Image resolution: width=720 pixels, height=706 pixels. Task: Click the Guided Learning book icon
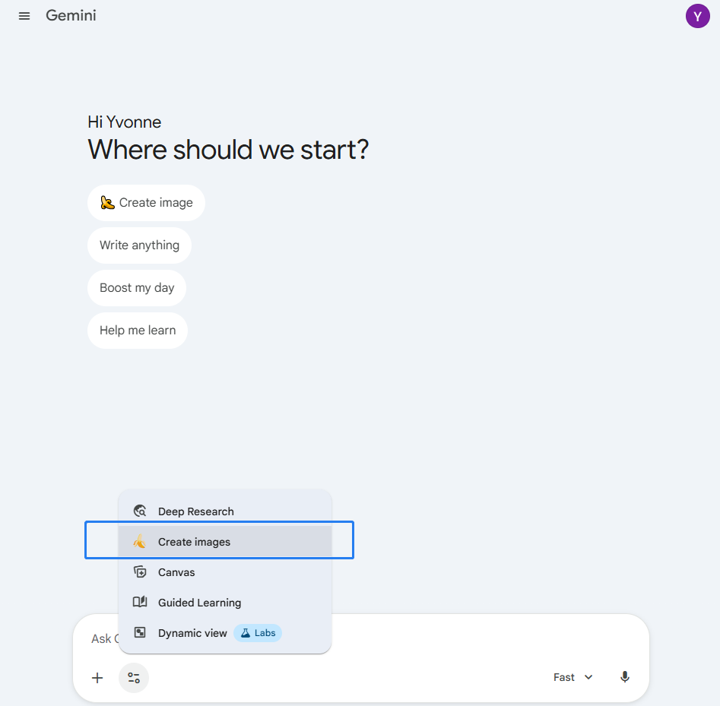[x=140, y=603]
